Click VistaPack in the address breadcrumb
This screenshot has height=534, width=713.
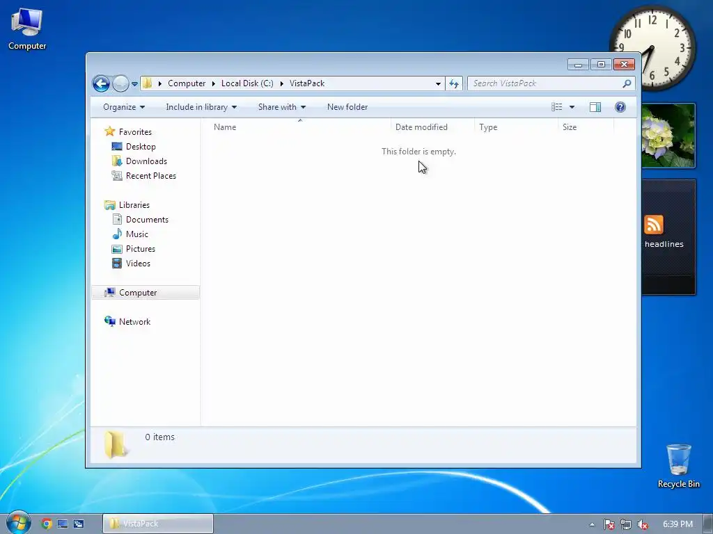tap(307, 83)
